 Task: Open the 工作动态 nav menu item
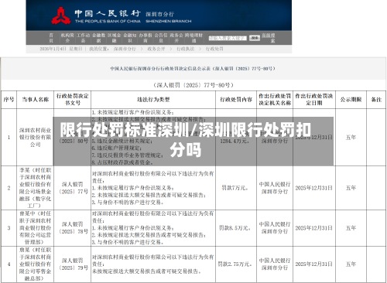tap(83, 38)
